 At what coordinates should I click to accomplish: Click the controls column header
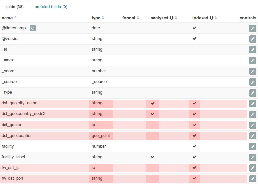tap(248, 18)
